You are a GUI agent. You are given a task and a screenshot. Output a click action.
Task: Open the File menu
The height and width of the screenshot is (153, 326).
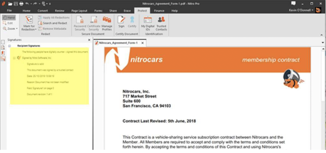tap(9, 11)
